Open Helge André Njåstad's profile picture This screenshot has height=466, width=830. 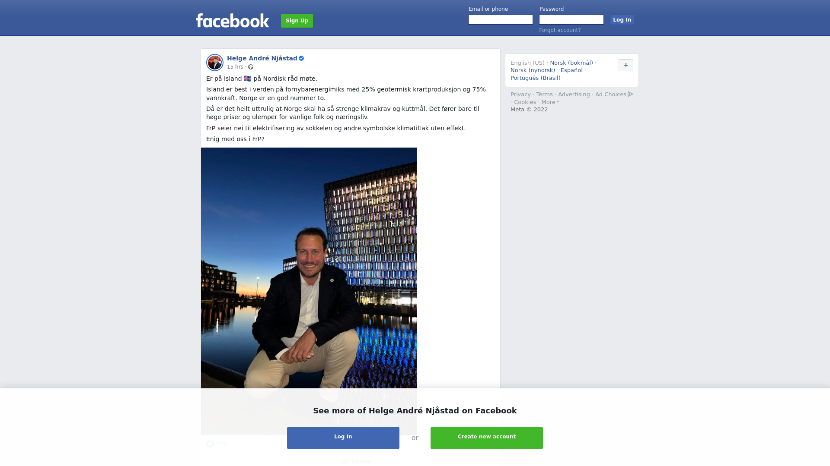[215, 63]
